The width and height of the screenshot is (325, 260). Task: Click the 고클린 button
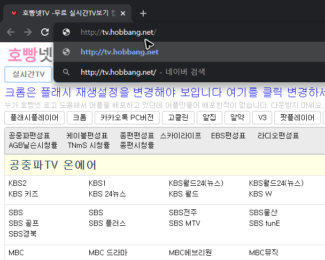(x=178, y=117)
